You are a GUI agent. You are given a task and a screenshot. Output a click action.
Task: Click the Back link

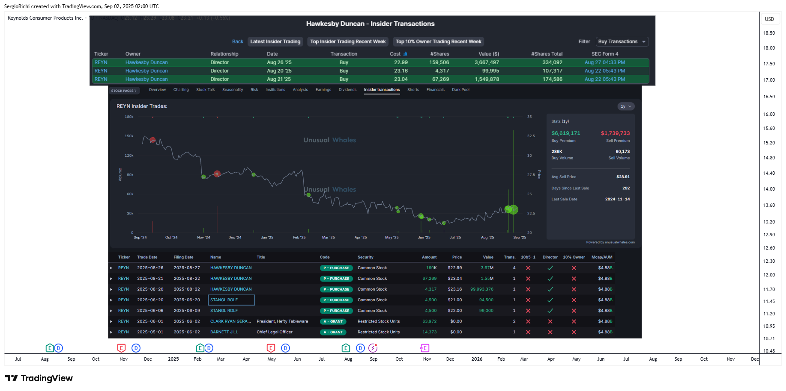point(238,41)
